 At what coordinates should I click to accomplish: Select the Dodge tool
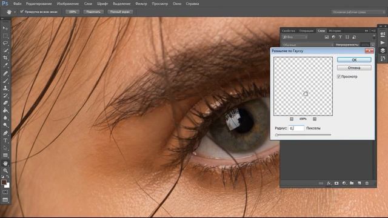[x=5, y=125]
